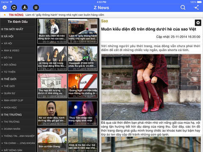Select TÀI CHÍNH - CHỨNG KHOÁN category
Image resolution: width=203 pixels, height=152 pixels.
pyautogui.click(x=18, y=143)
